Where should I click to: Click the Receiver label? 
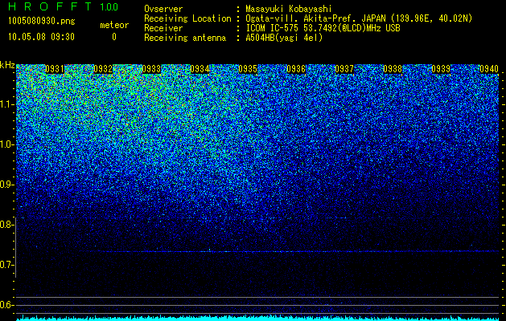pos(163,28)
